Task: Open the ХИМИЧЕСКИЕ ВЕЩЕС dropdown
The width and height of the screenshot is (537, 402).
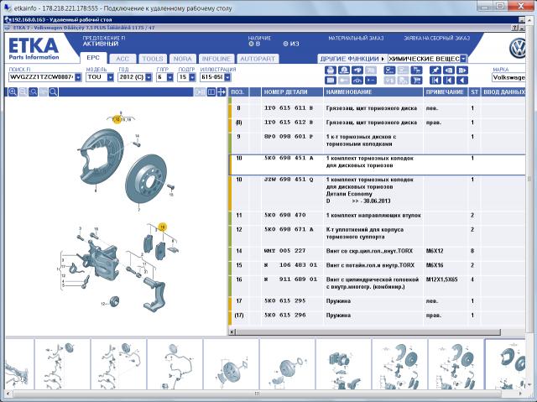Action: (463, 59)
